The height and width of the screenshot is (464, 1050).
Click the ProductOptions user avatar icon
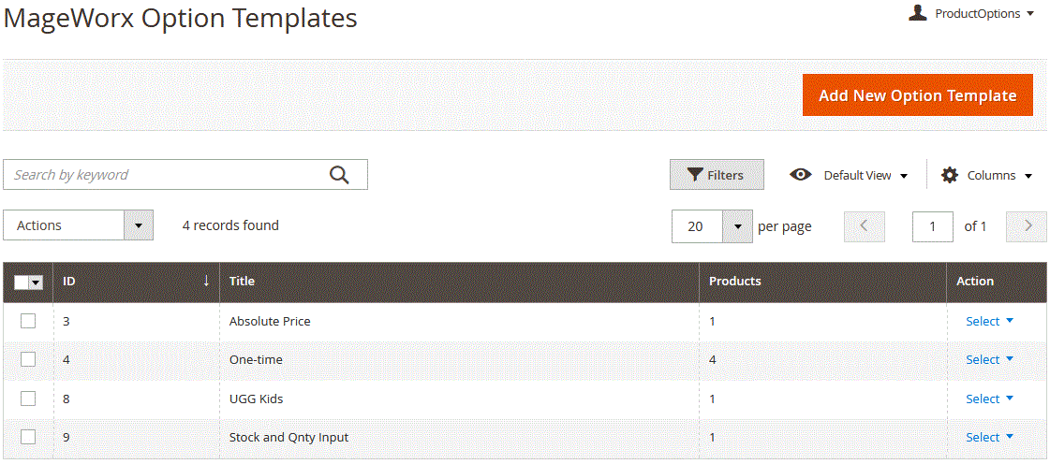coord(917,13)
